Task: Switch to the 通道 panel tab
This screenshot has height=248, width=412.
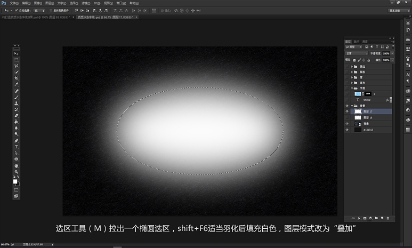Action: pos(365,41)
